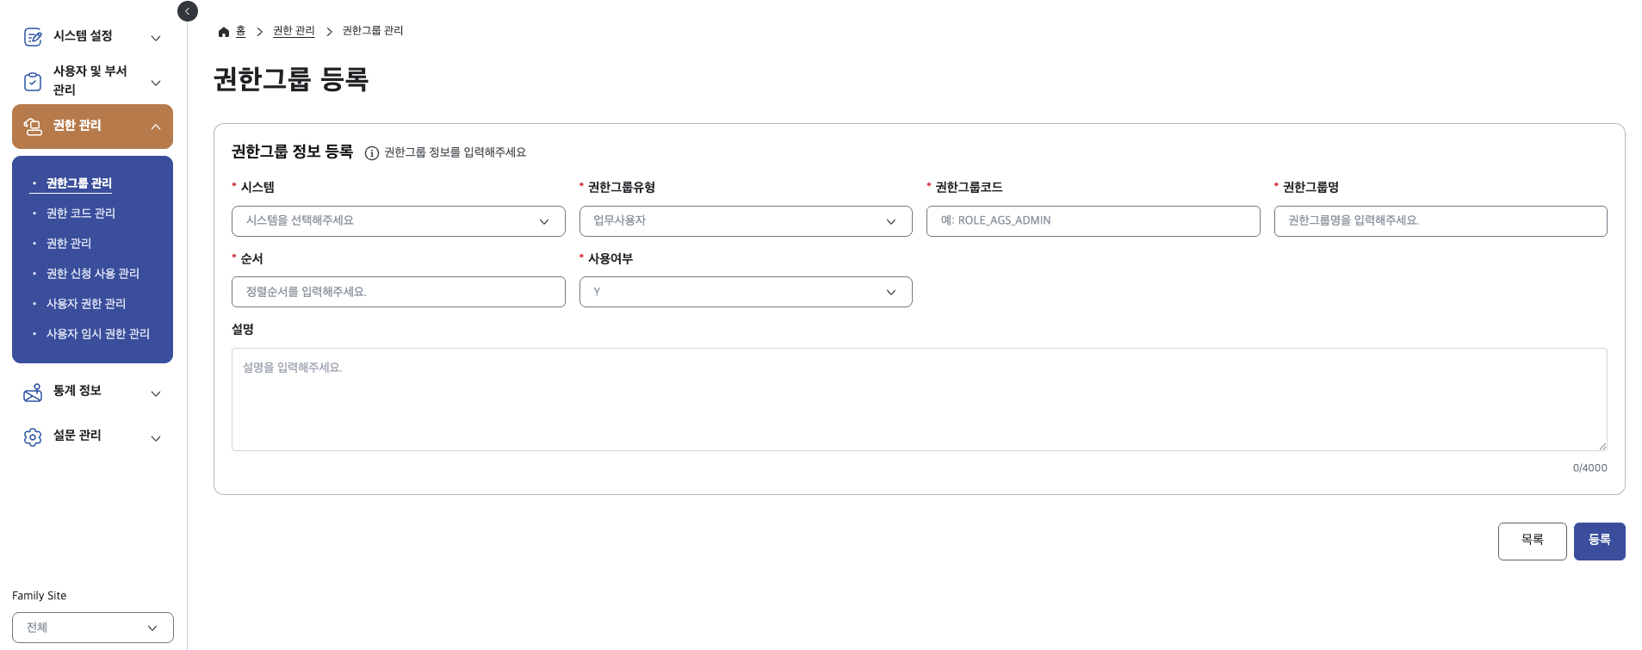Collapse the sidebar with the arrow button
Viewport: 1642px width, 650px height.
(187, 11)
